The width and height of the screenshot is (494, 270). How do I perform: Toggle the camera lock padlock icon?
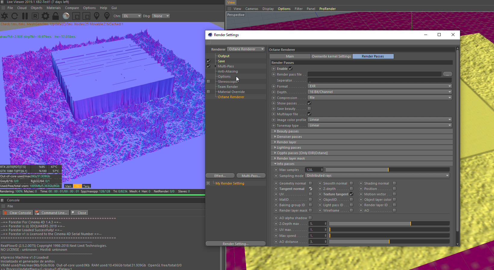[x=55, y=16]
